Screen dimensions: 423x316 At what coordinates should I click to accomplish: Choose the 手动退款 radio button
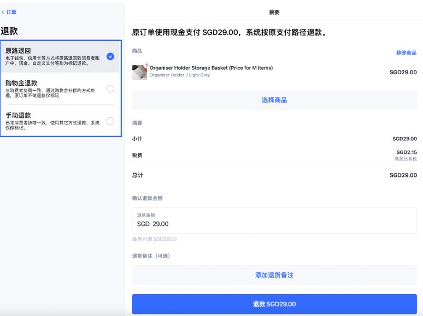[110, 121]
